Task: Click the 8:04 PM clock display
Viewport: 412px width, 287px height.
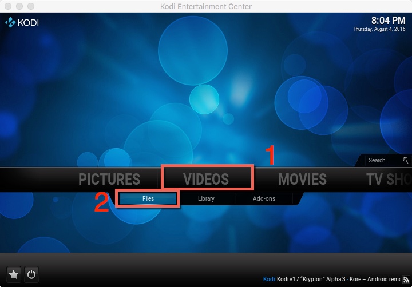Action: 388,19
